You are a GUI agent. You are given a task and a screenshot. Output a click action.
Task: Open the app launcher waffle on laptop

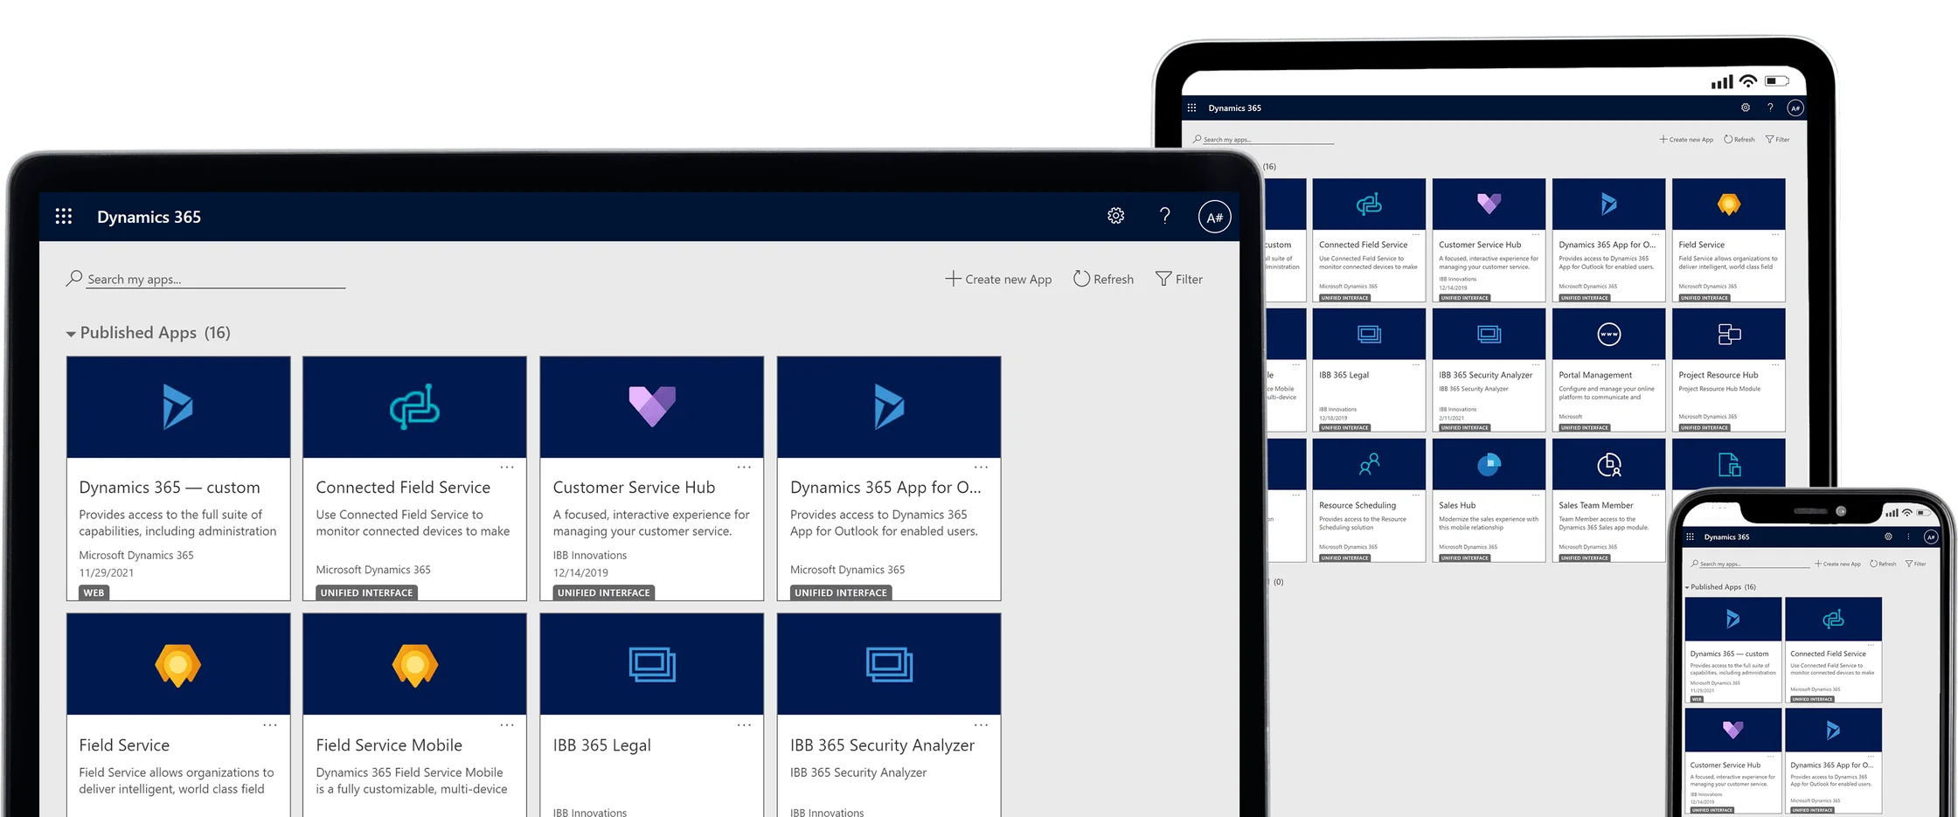click(x=64, y=217)
